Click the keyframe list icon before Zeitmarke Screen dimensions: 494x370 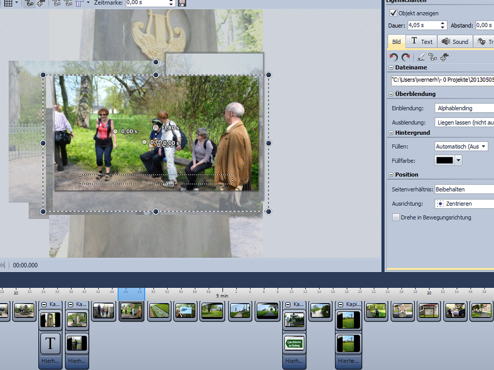pos(80,3)
